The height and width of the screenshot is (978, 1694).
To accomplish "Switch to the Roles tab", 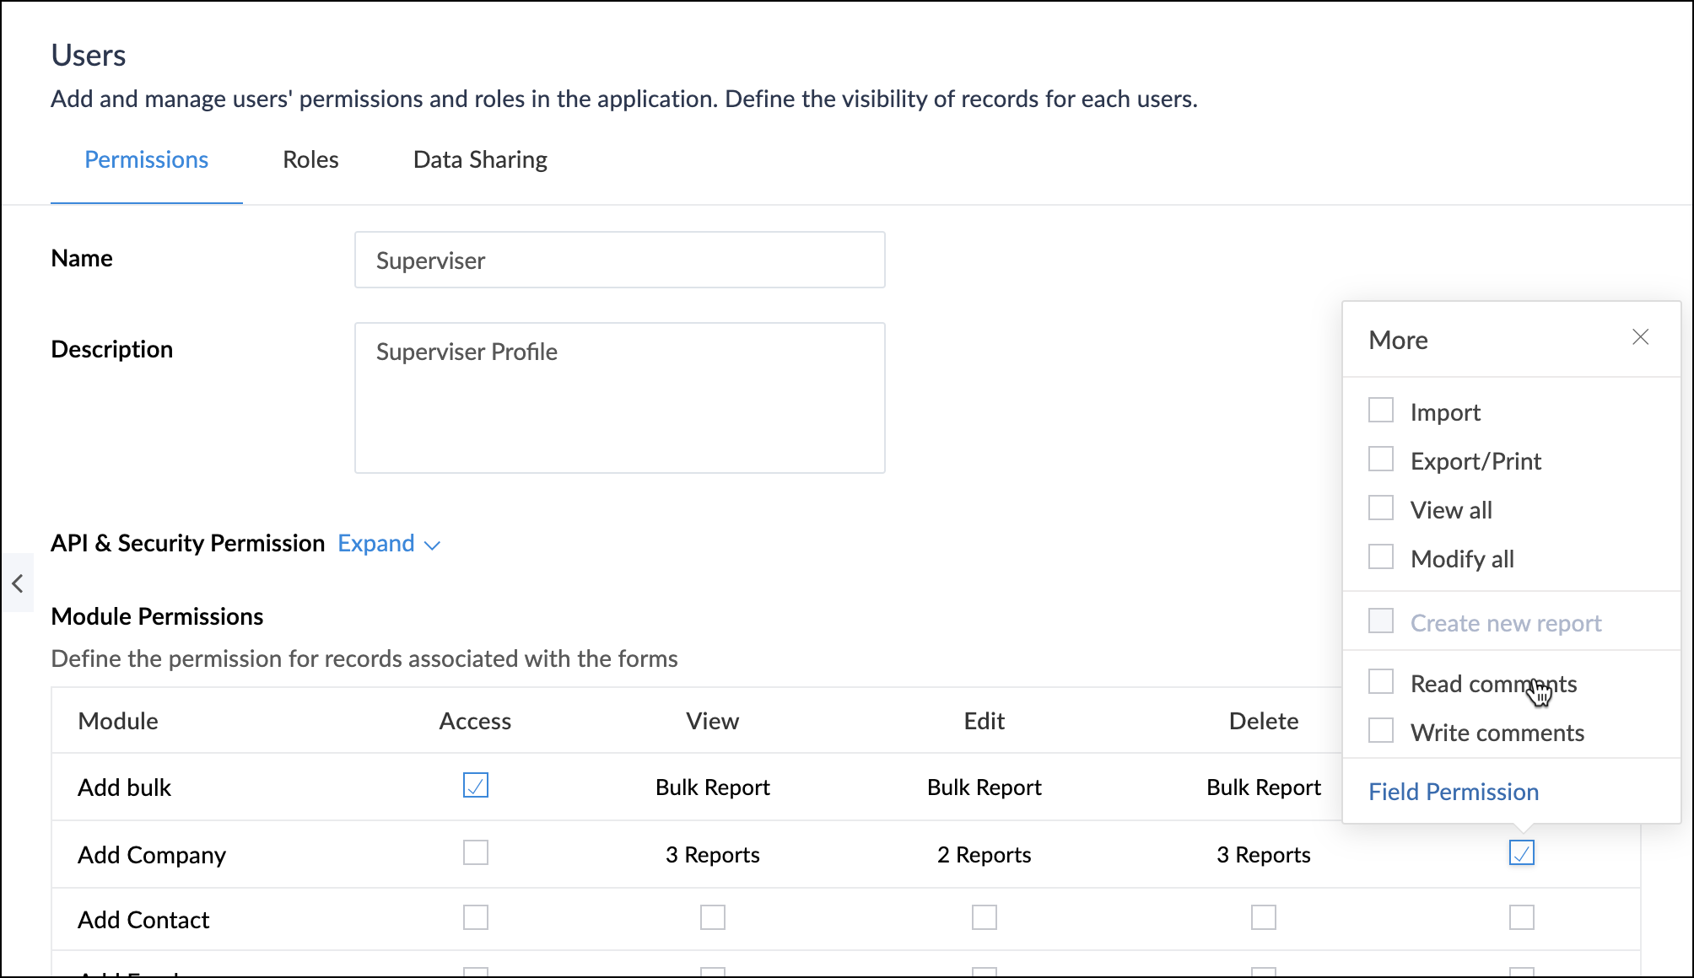I will [310, 159].
